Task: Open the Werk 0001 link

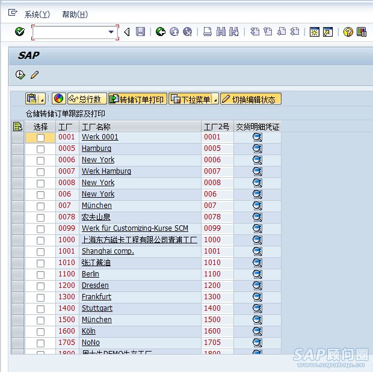Action: pyautogui.click(x=100, y=137)
